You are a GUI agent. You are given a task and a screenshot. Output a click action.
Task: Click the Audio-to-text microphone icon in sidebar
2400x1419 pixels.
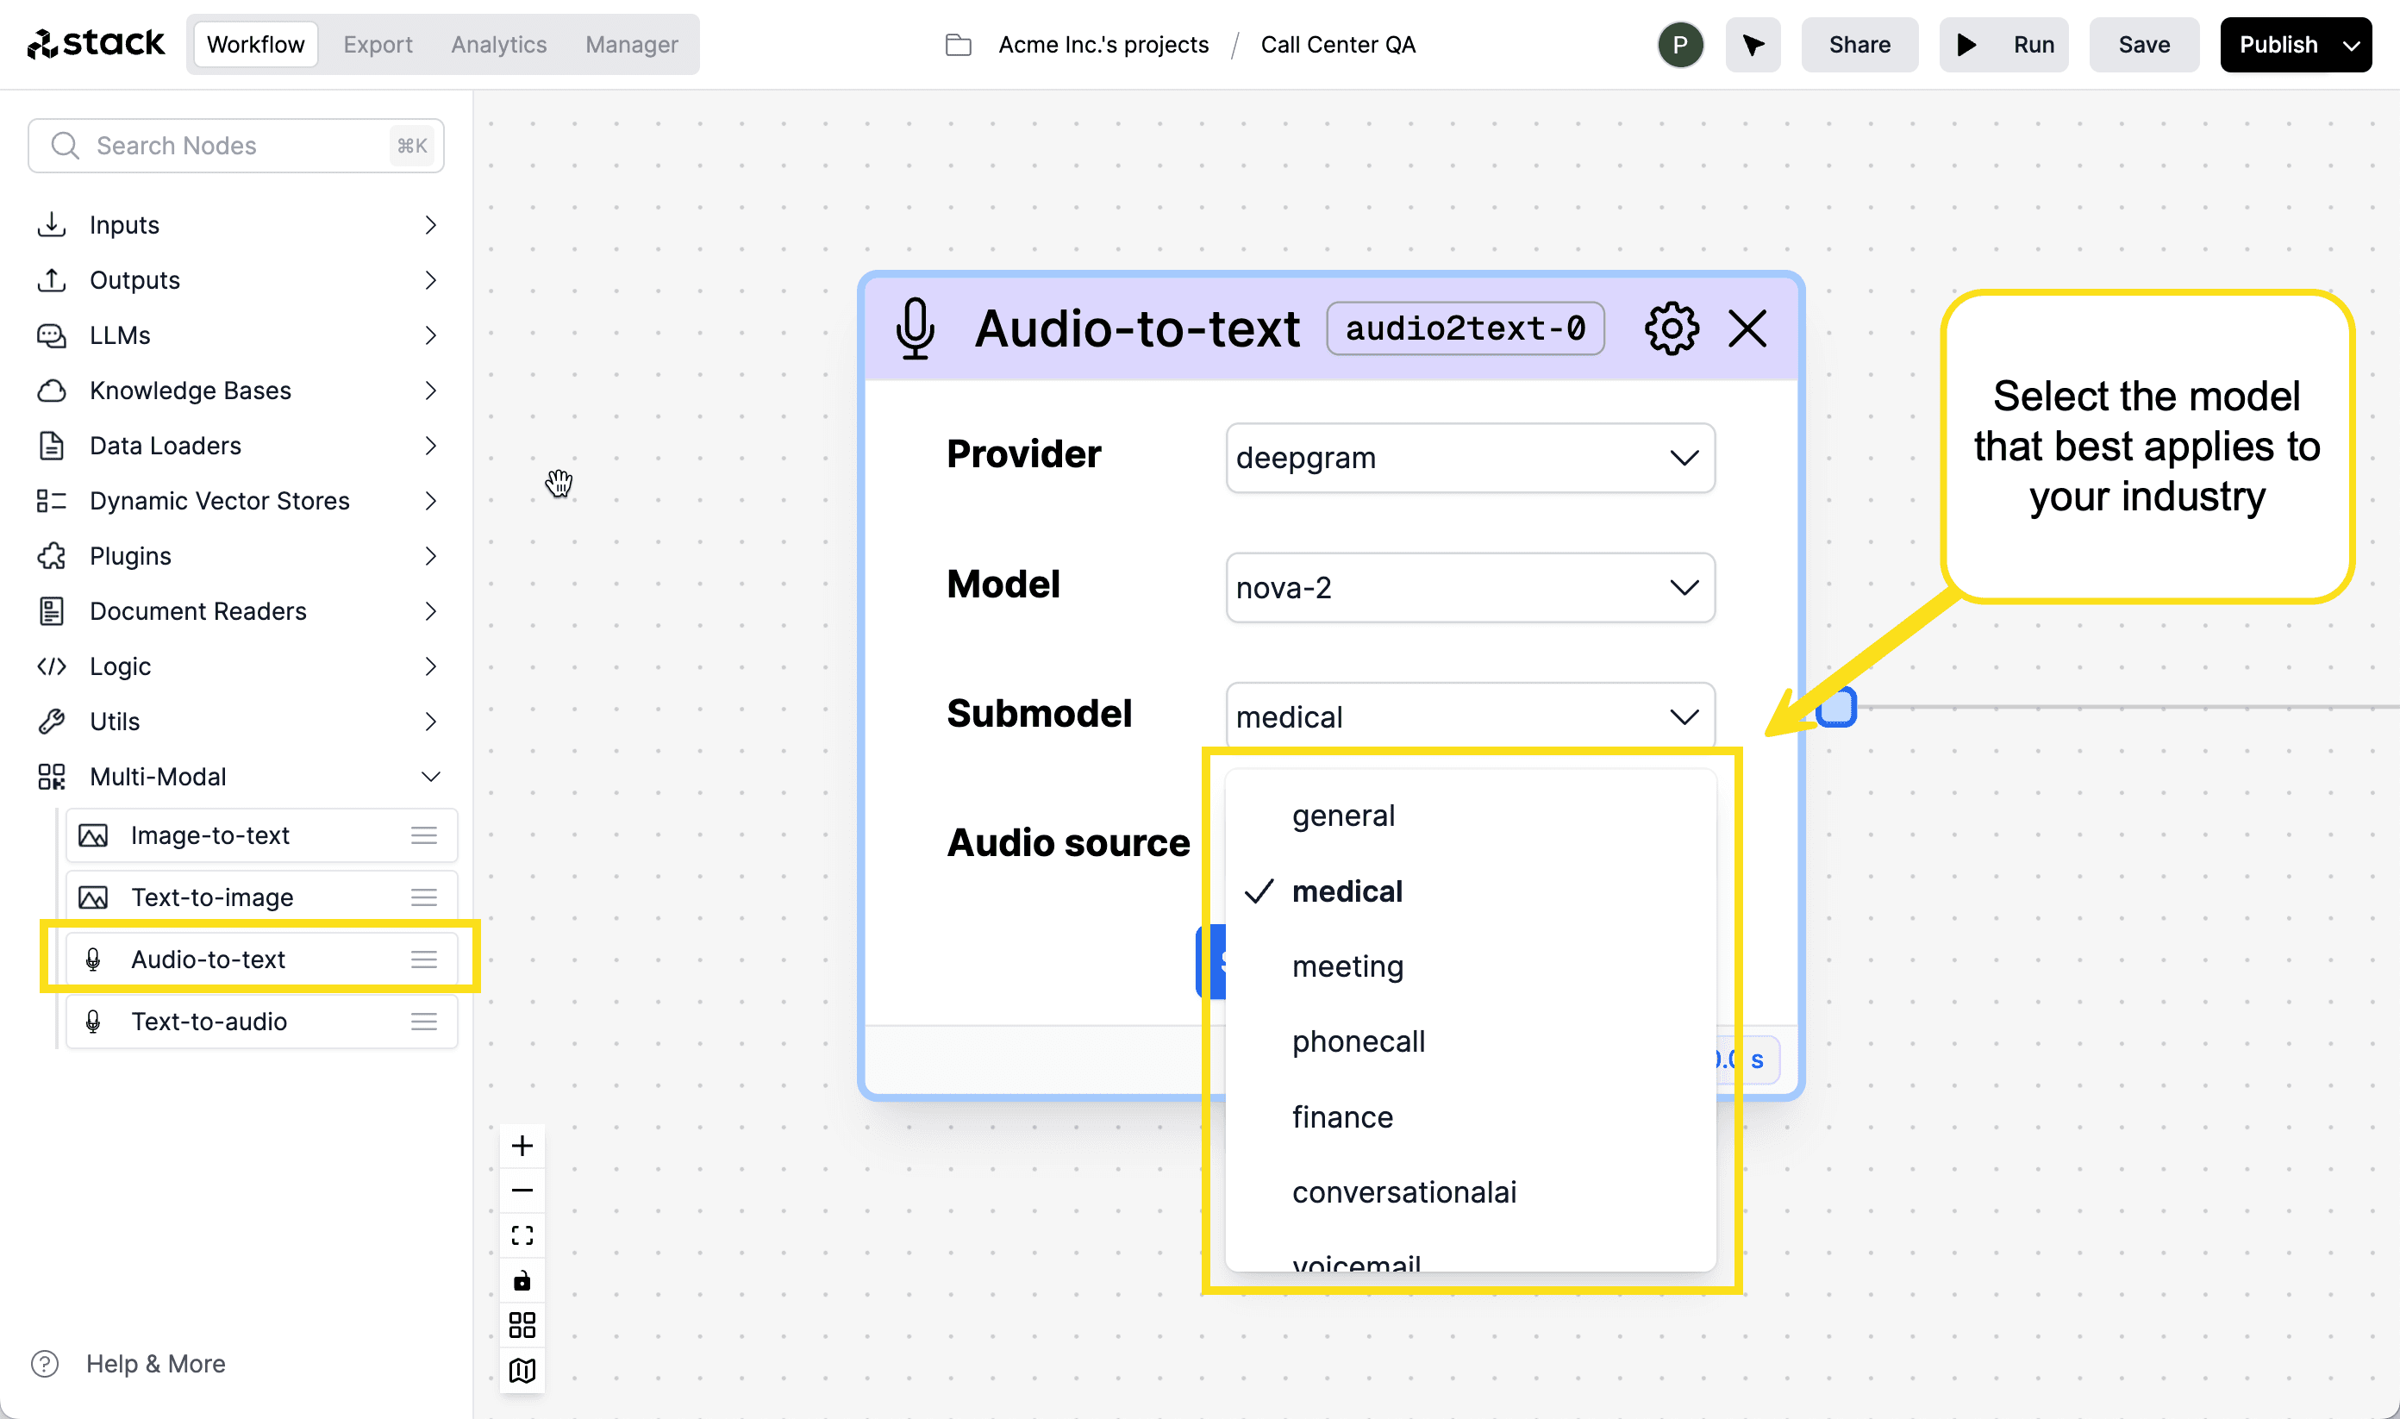point(93,960)
